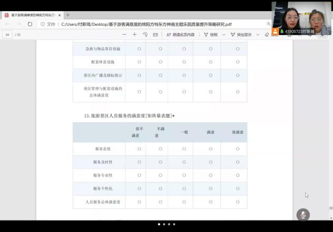This screenshot has height=232, width=333.
Task: Select 一般 for 服务及时性
Action: pyautogui.click(x=184, y=162)
